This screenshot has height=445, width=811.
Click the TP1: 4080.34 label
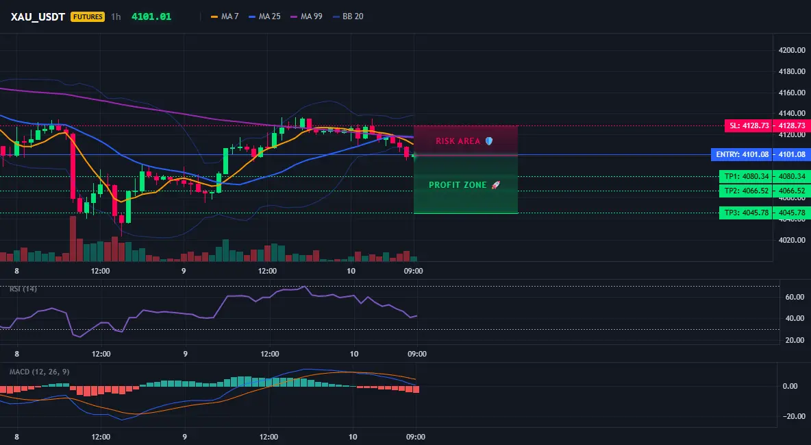tap(745, 177)
